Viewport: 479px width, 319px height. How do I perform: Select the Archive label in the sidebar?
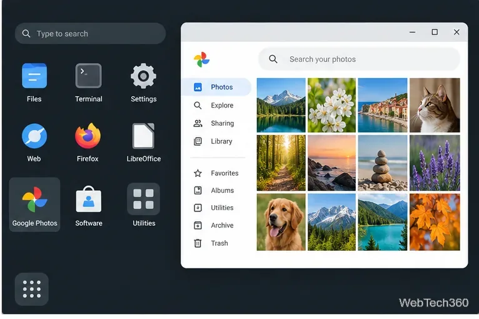pos(222,226)
